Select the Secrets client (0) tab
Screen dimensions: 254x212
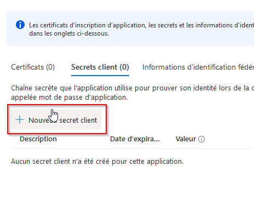[100, 67]
